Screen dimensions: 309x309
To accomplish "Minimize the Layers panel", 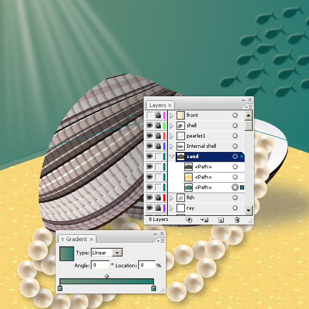I will tap(244, 100).
